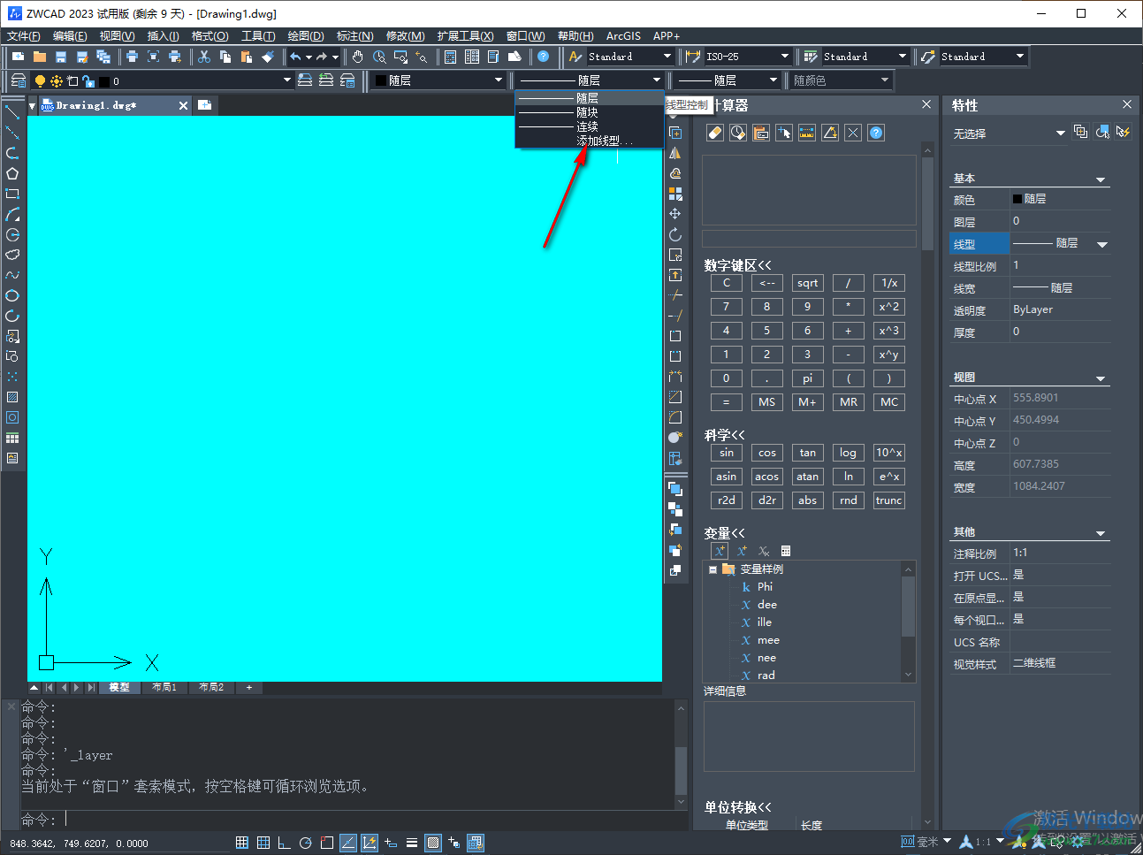This screenshot has width=1143, height=855.
Task: Click calculator distance between two points icon
Action: pyautogui.click(x=807, y=133)
